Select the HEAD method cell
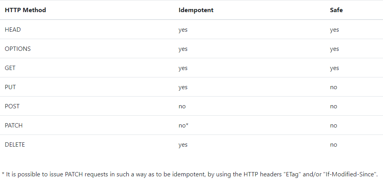This screenshot has height=183, width=383. tap(13, 30)
